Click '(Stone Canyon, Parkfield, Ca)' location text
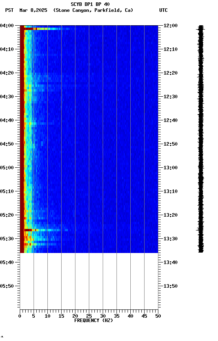The image size is (218, 341). [x=93, y=10]
